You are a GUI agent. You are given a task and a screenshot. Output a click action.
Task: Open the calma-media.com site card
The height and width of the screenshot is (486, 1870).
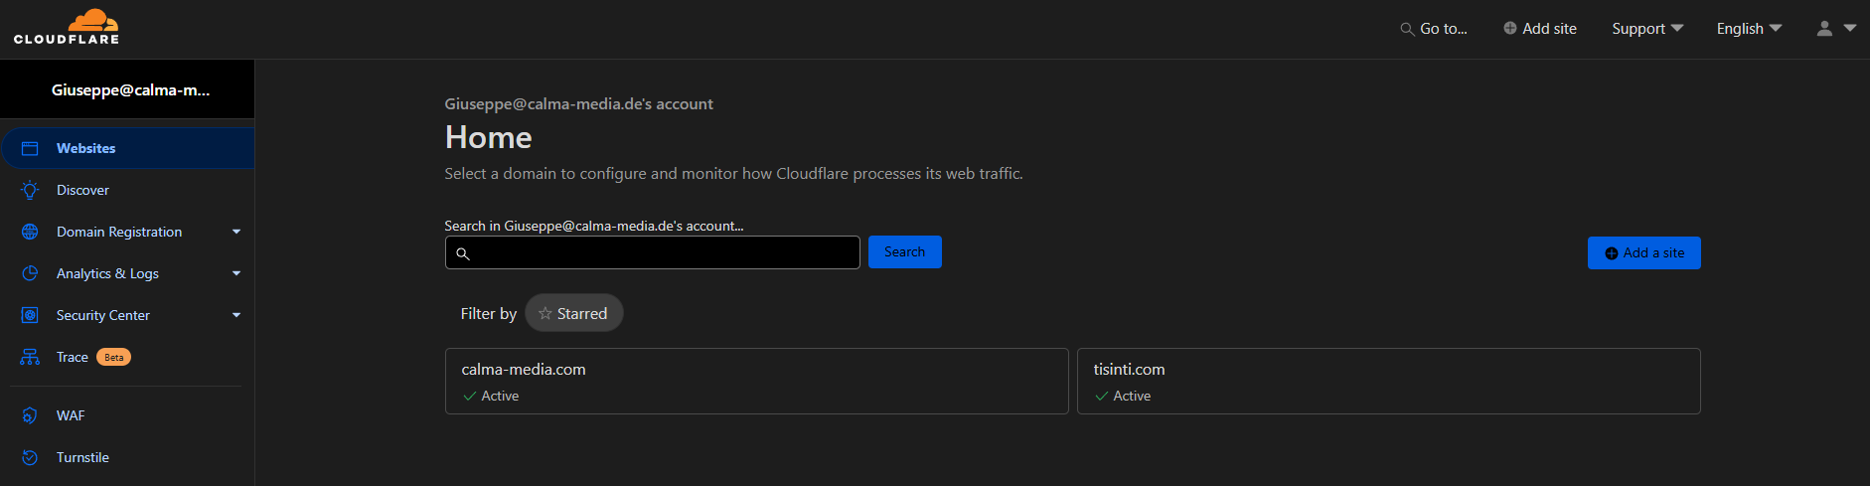click(x=756, y=381)
